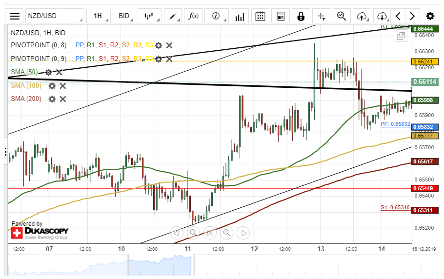444x279 pixels.
Task: Click the 0.65998 SMA price label
Action: 425,100
